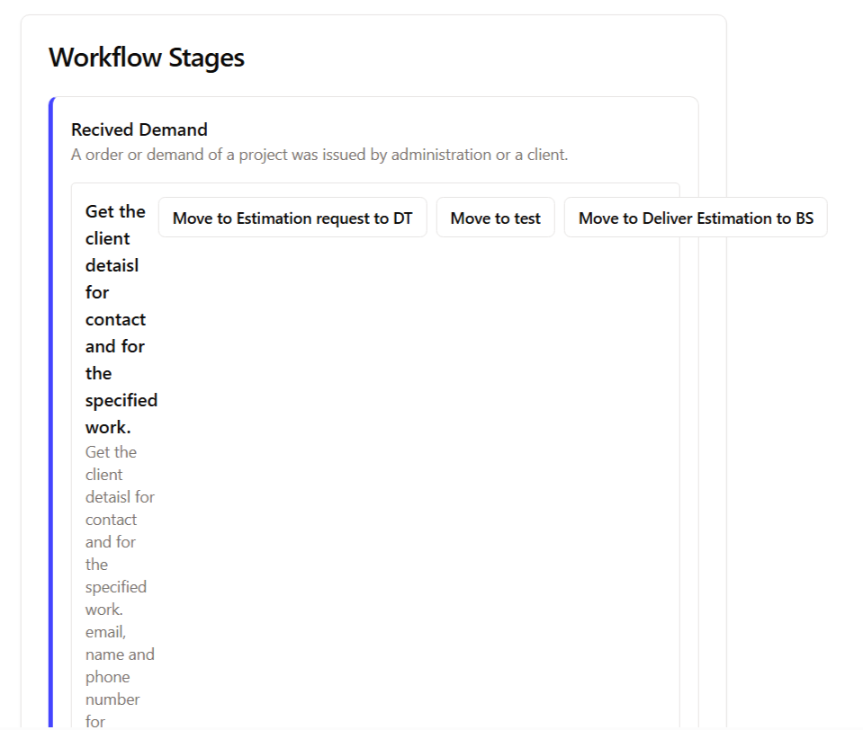Click the gray 'number' text in task description
863x730 pixels.
[112, 699]
